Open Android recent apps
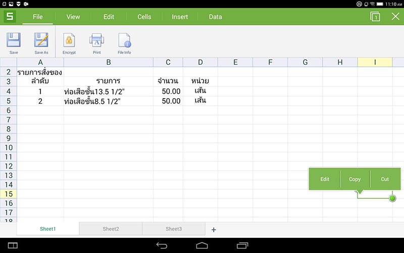Viewport: 404px width, 253px height. click(242, 245)
